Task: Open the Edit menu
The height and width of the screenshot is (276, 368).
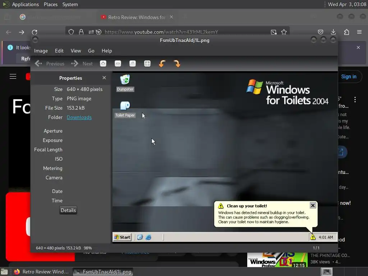Action: pos(59,51)
